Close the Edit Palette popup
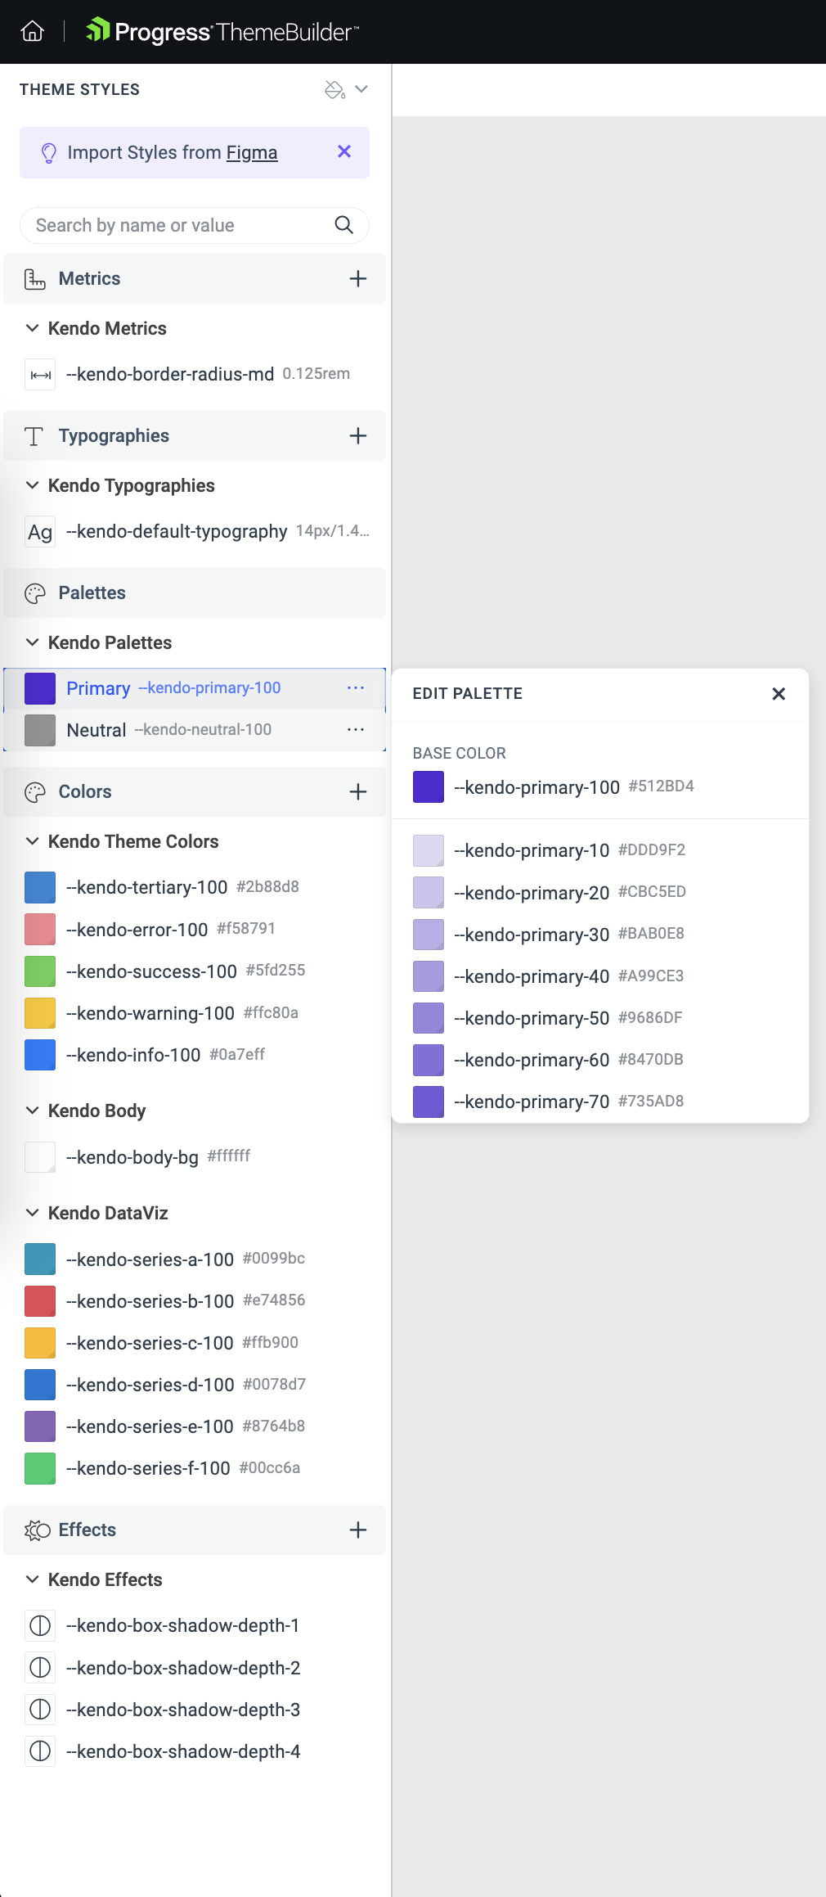Image resolution: width=826 pixels, height=1897 pixels. (x=779, y=694)
